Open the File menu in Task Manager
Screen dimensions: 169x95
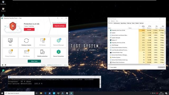pos(109,21)
